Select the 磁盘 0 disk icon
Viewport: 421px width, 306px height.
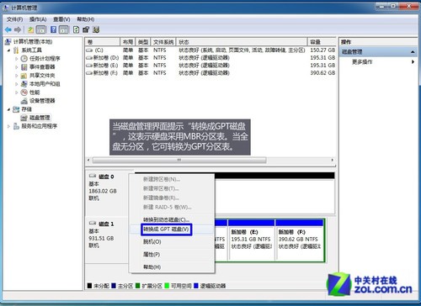(x=93, y=176)
